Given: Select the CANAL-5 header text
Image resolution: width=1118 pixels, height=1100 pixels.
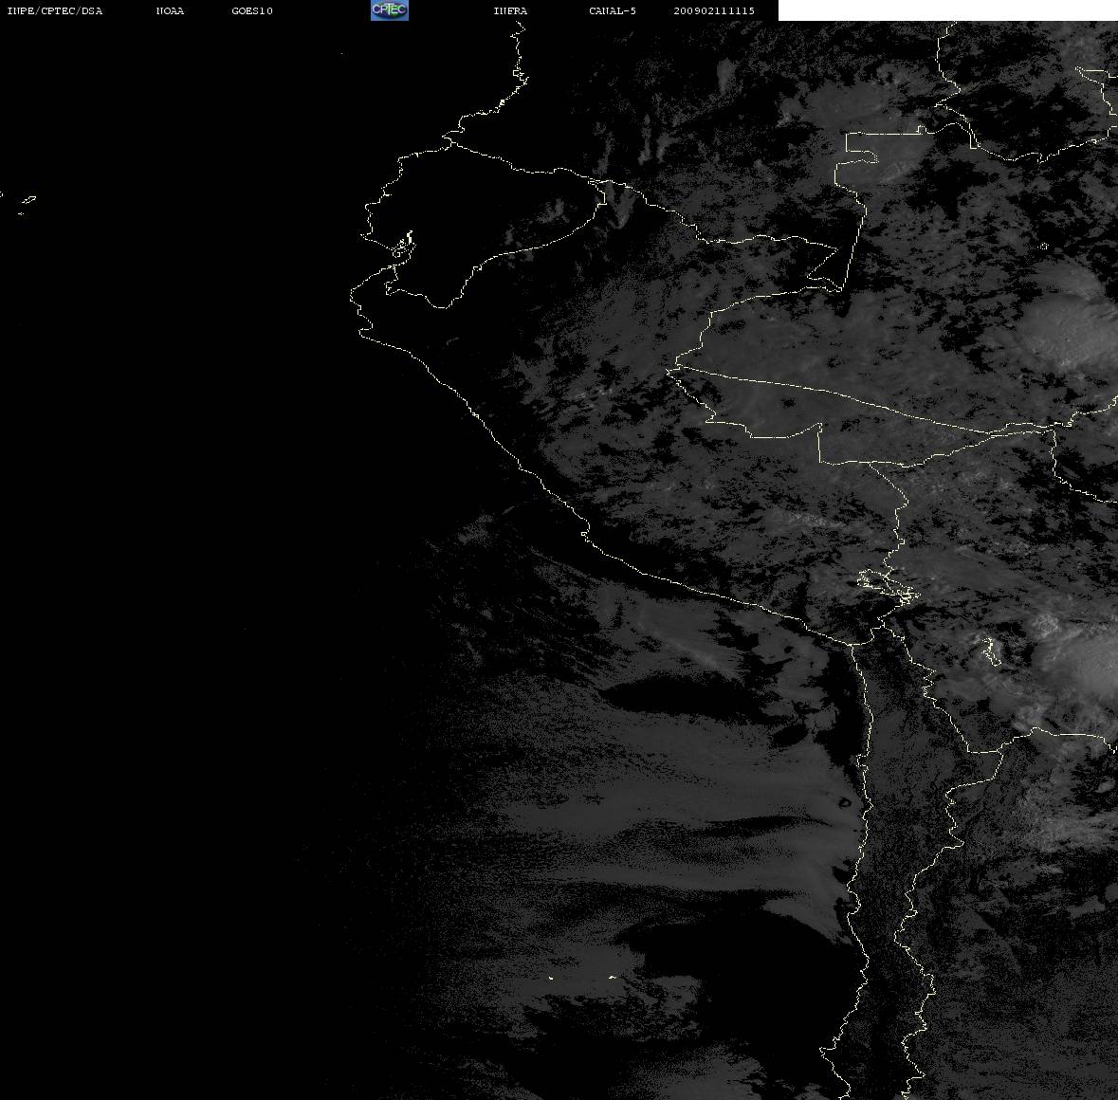Looking at the screenshot, I should 613,10.
